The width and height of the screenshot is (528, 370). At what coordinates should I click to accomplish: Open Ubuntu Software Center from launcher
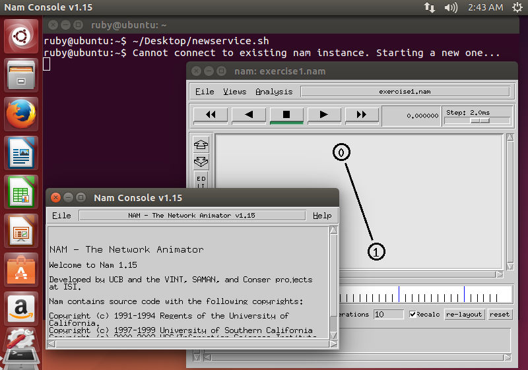(x=21, y=270)
